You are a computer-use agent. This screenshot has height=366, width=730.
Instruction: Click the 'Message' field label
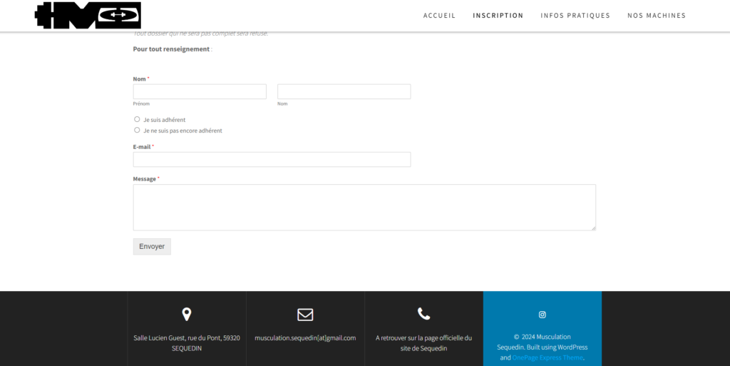click(144, 179)
